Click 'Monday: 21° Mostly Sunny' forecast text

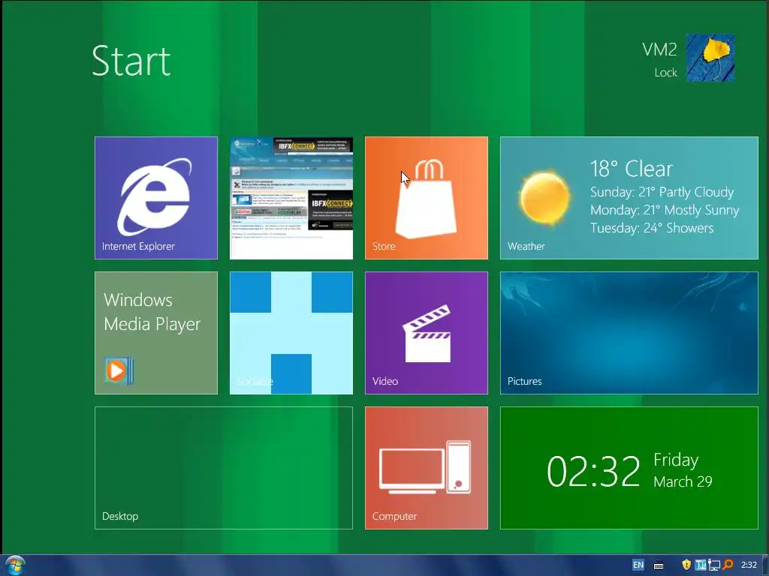tap(665, 210)
